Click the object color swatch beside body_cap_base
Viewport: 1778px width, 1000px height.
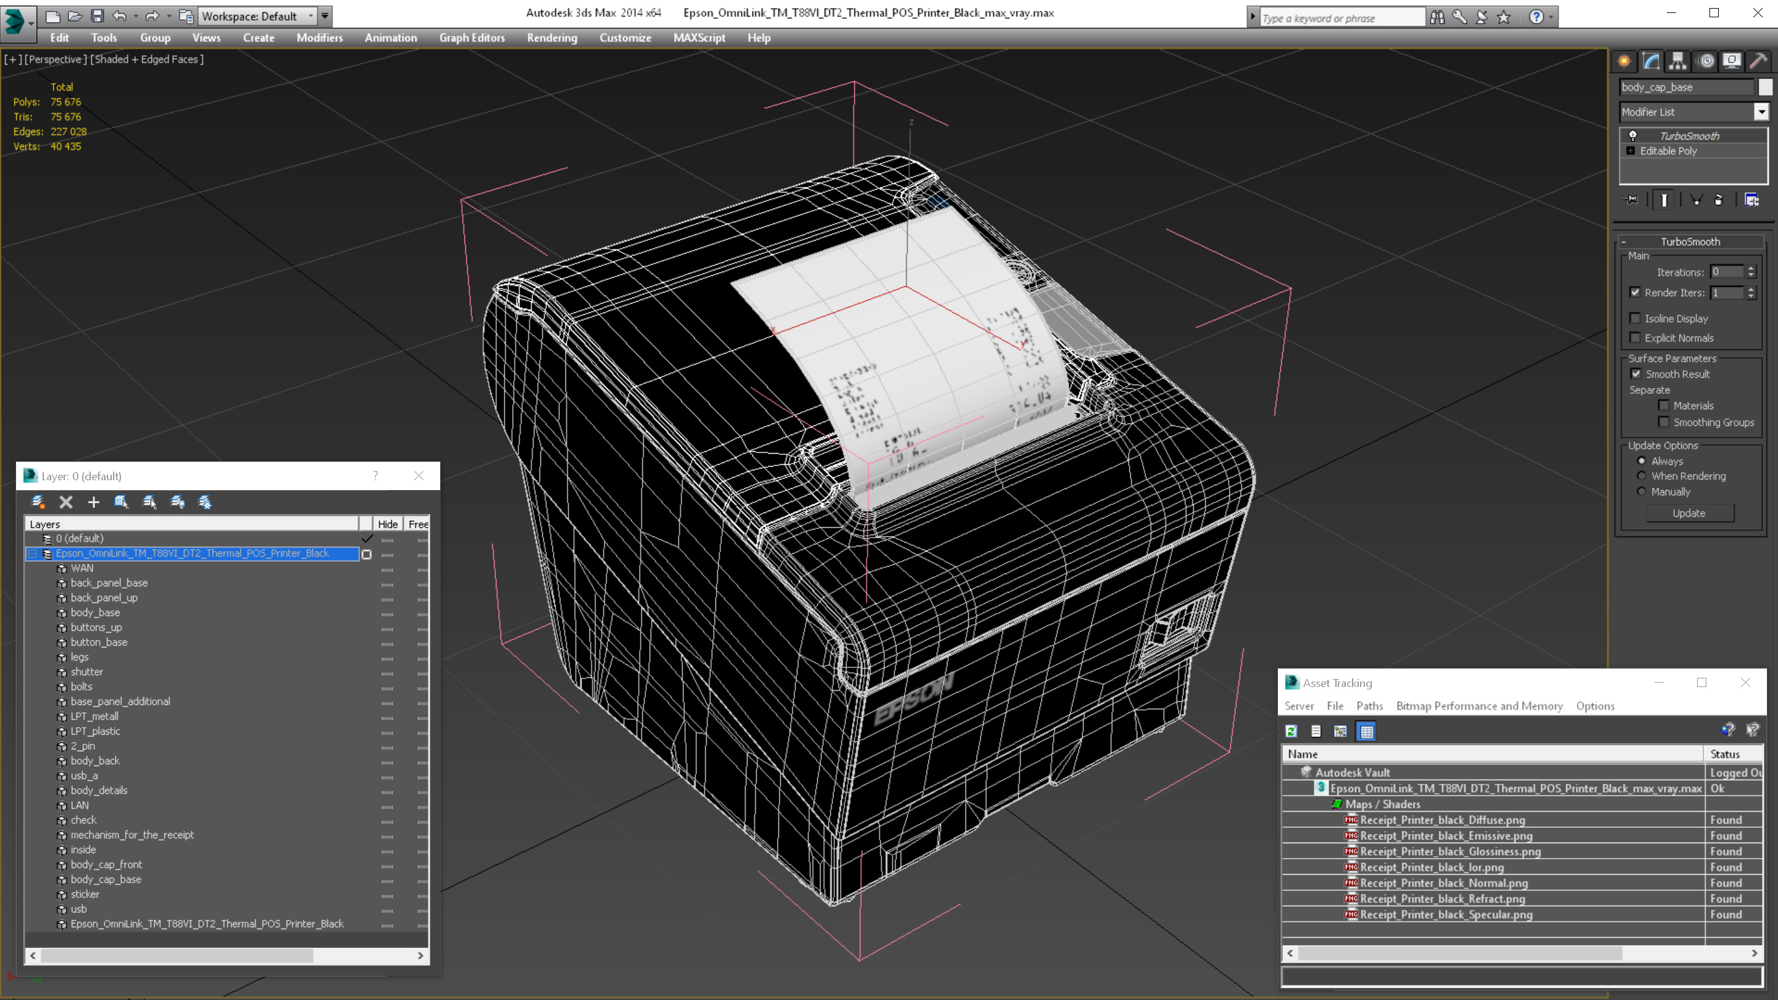(1766, 87)
